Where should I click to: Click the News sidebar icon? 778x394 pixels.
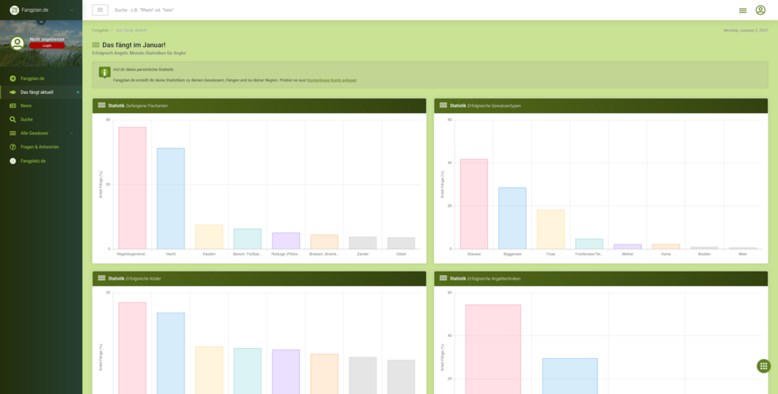[x=12, y=106]
